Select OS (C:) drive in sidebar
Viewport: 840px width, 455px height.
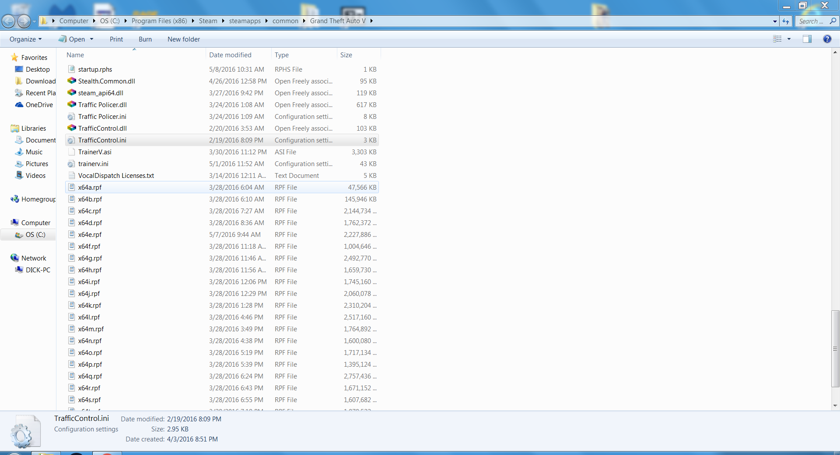click(x=35, y=234)
